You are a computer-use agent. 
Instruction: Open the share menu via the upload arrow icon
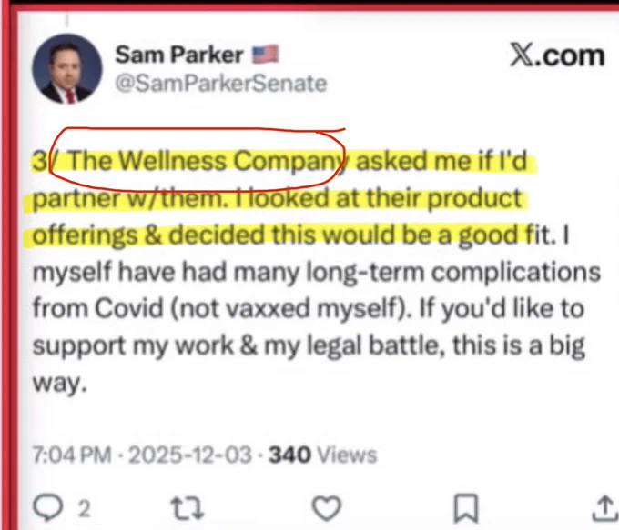[x=605, y=508]
